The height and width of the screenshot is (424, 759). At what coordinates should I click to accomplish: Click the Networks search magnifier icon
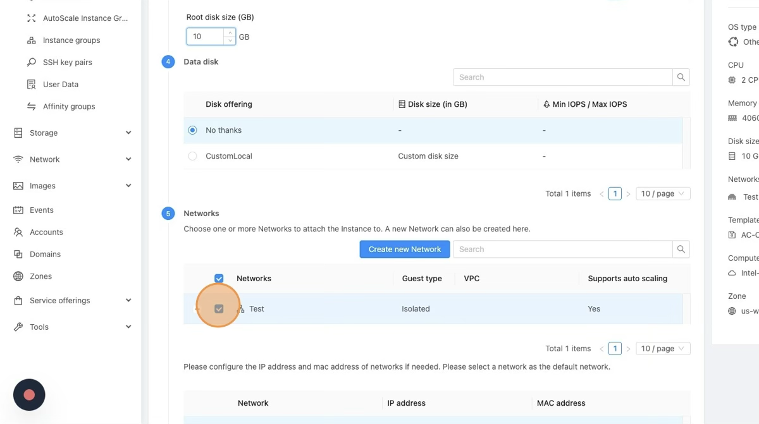tap(681, 249)
